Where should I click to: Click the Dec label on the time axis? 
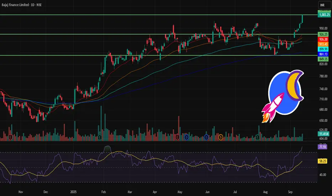click(x=46, y=192)
